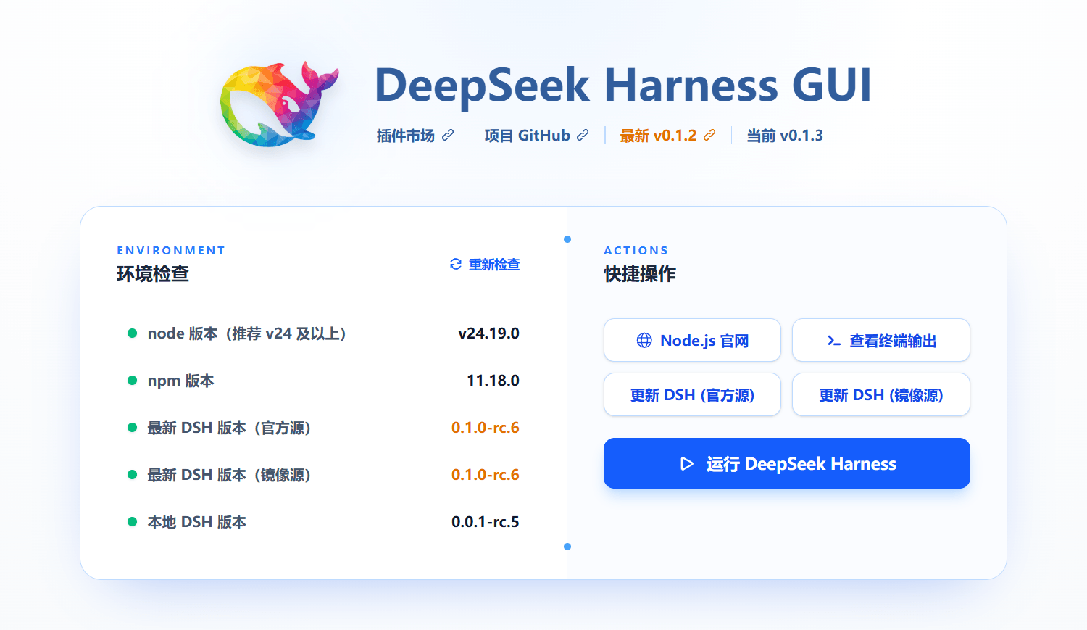Click the 环境检查 heading
Viewport: 1087px width, 630px height.
153,274
